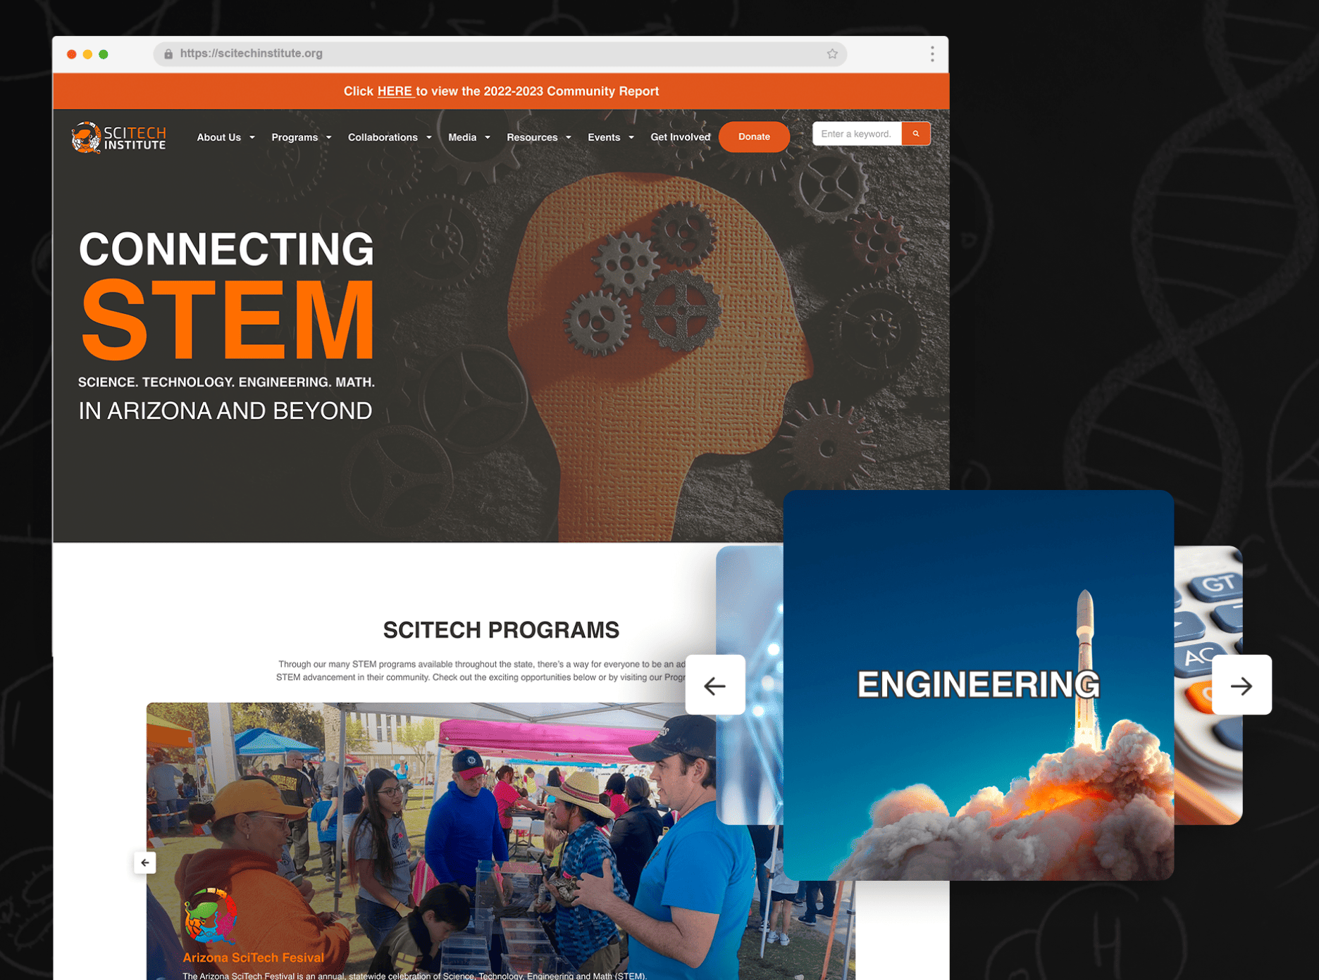
Task: Click the search magnifying glass icon
Action: pyautogui.click(x=915, y=133)
